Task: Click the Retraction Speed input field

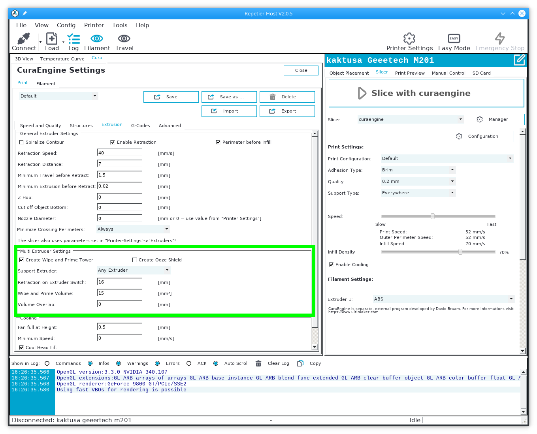Action: (x=120, y=153)
